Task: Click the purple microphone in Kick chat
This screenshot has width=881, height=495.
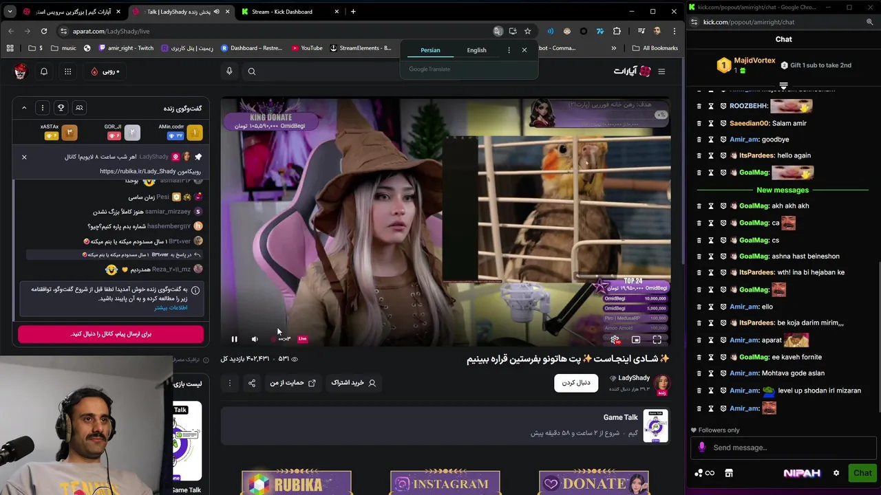Action: pyautogui.click(x=702, y=448)
